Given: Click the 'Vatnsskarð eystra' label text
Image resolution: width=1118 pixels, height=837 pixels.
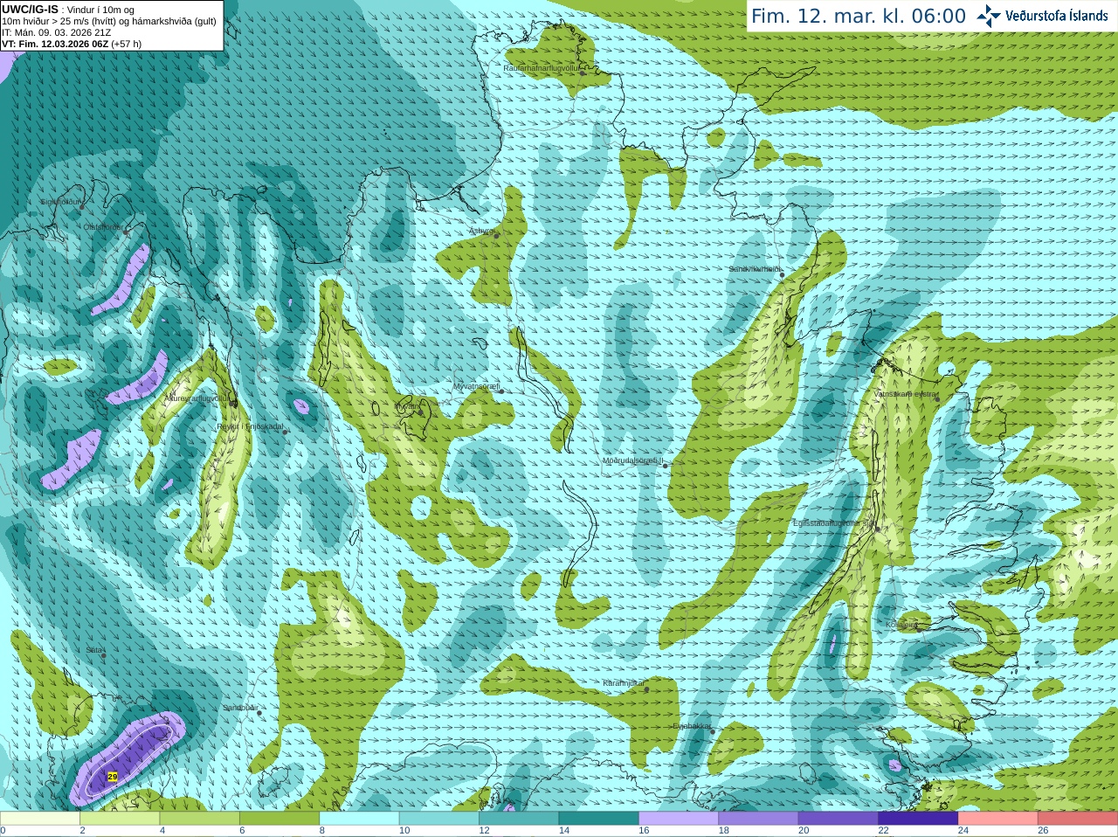Looking at the screenshot, I should (x=905, y=394).
